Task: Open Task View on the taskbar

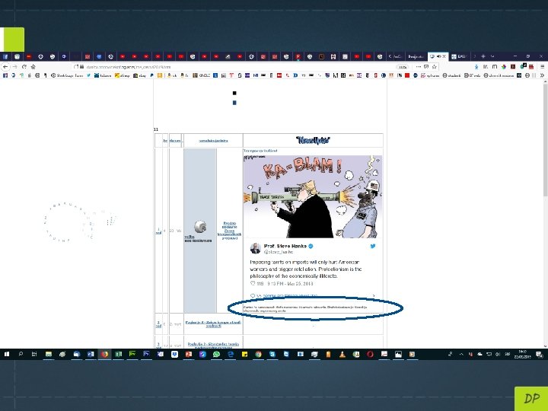Action: [34, 354]
